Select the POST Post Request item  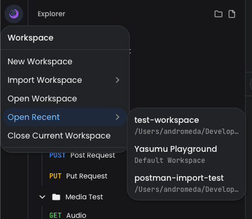[x=82, y=155]
